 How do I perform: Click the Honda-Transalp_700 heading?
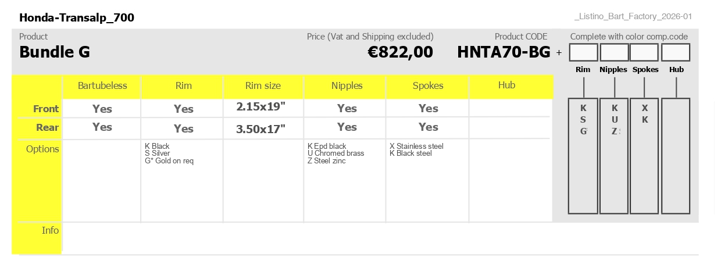pos(77,18)
